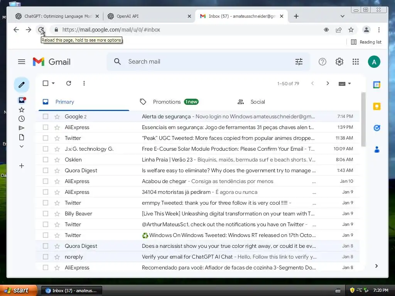Select the J.v.G. technology email checkbox
The width and height of the screenshot is (395, 296).
click(x=46, y=149)
